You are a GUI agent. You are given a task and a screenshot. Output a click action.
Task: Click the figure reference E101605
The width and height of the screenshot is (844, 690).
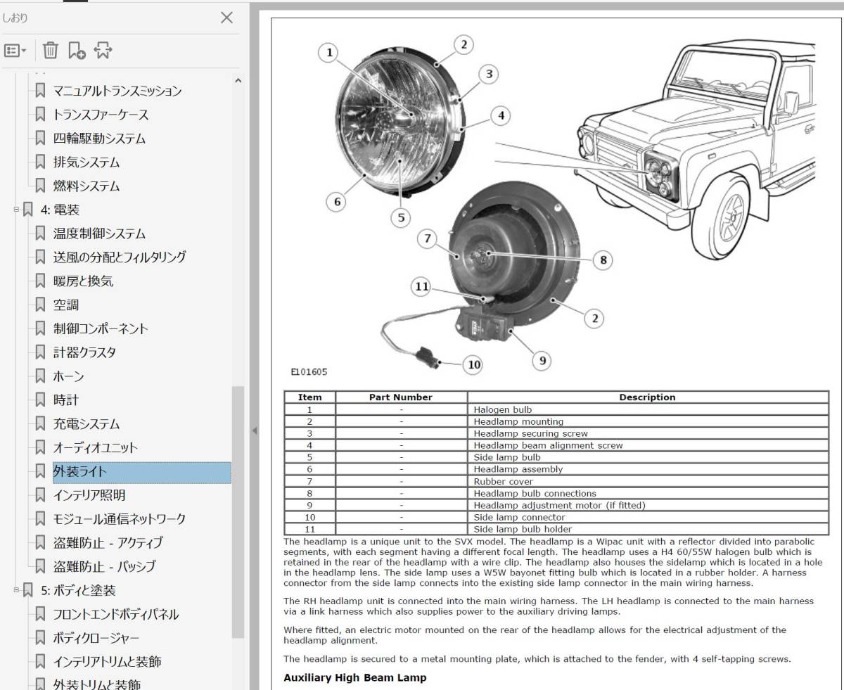point(309,372)
